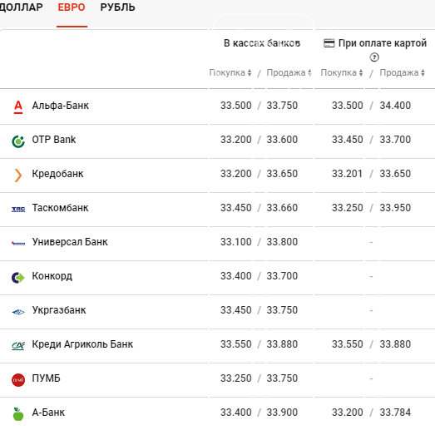Click the Кредобанк orange chevron logo
The width and height of the screenshot is (435, 430).
pyautogui.click(x=18, y=175)
